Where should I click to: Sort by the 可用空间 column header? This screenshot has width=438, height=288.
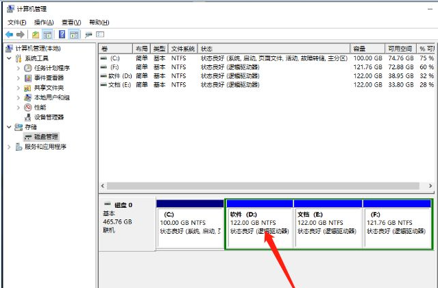[400, 49]
